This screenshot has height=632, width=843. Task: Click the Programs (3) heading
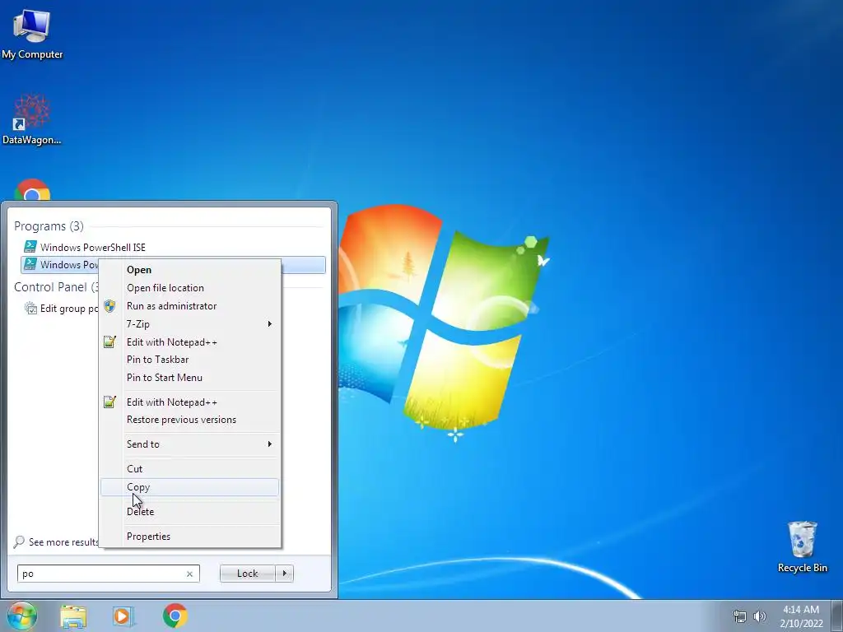[x=49, y=226]
